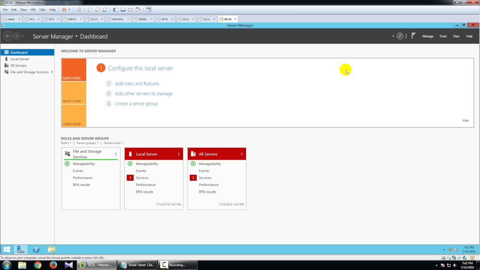Open the All Servers tile header
This screenshot has width=480, height=270.
(x=217, y=154)
